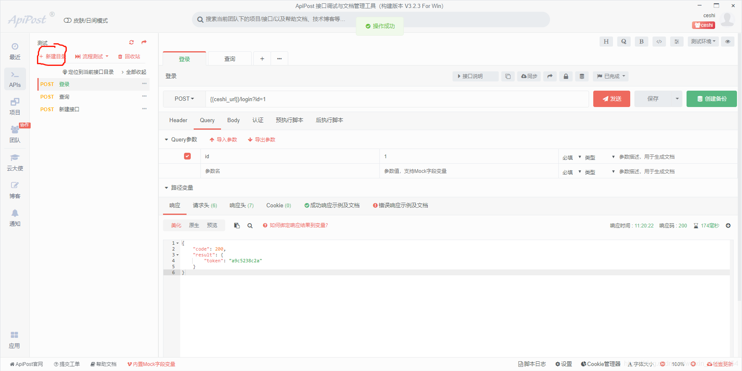Open a new tab with plus button
Image resolution: width=742 pixels, height=371 pixels.
(262, 59)
